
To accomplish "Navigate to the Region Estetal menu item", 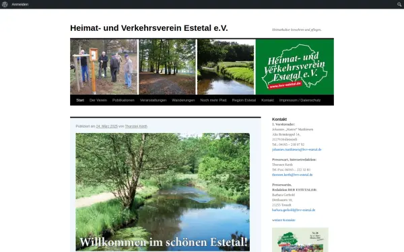I will point(244,100).
